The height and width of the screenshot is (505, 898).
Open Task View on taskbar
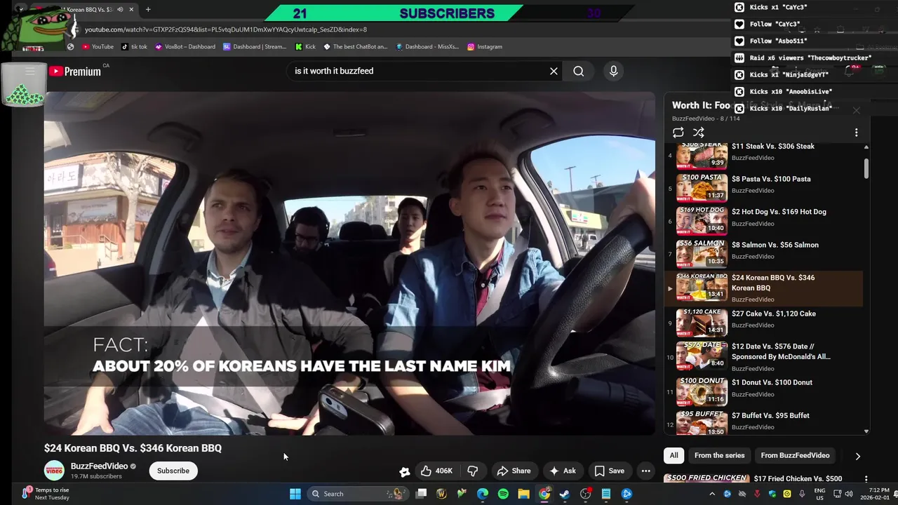point(421,494)
